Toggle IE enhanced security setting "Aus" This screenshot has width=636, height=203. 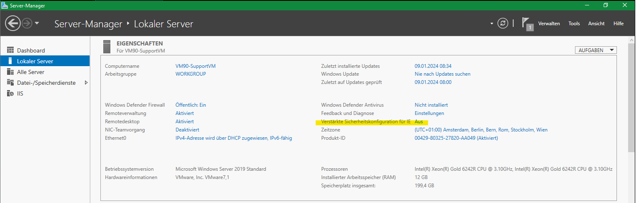pos(419,122)
